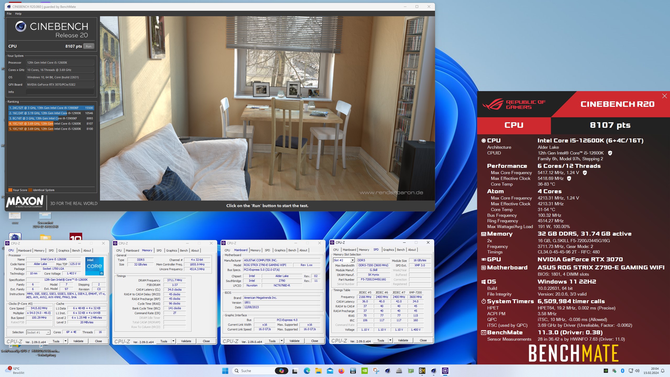Screen dimensions: 670x377
Task: Switch to SPD tab in CPU-Z Memory window
Action: [x=159, y=251]
